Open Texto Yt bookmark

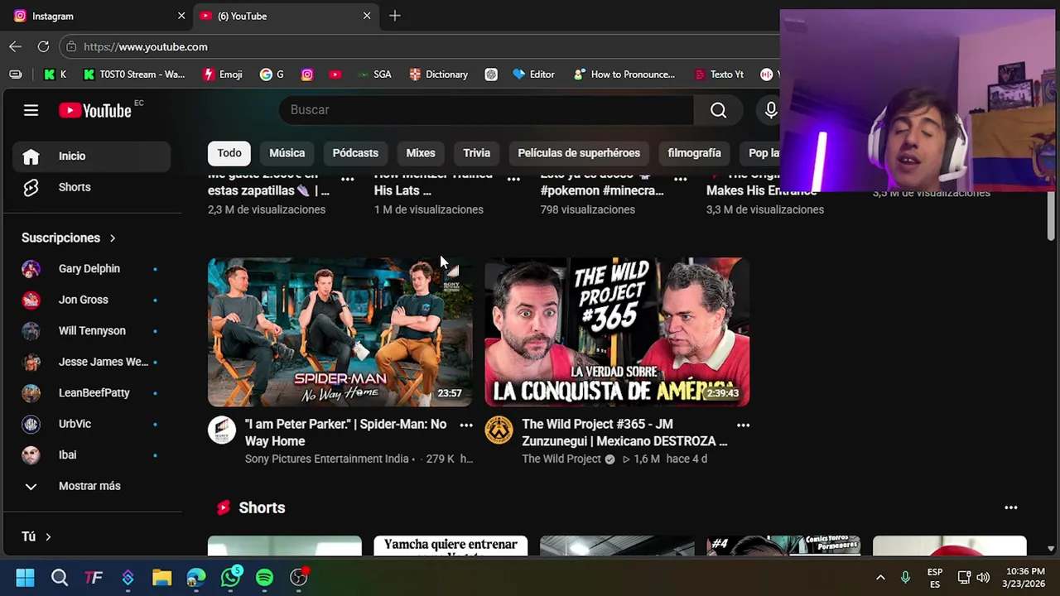click(x=719, y=74)
